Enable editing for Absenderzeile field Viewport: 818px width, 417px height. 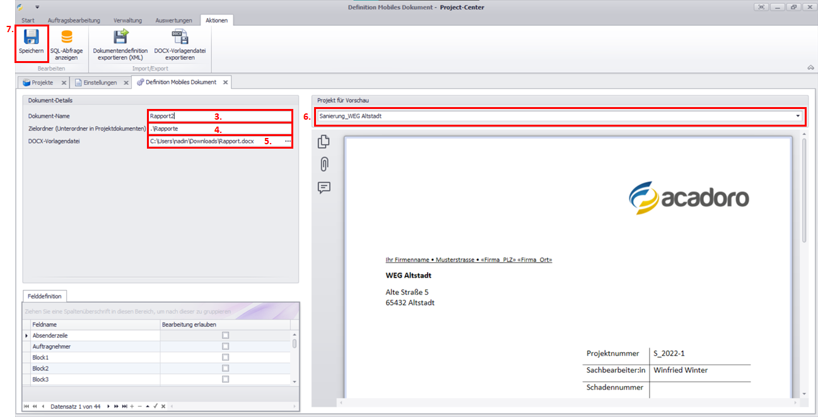[x=225, y=336]
